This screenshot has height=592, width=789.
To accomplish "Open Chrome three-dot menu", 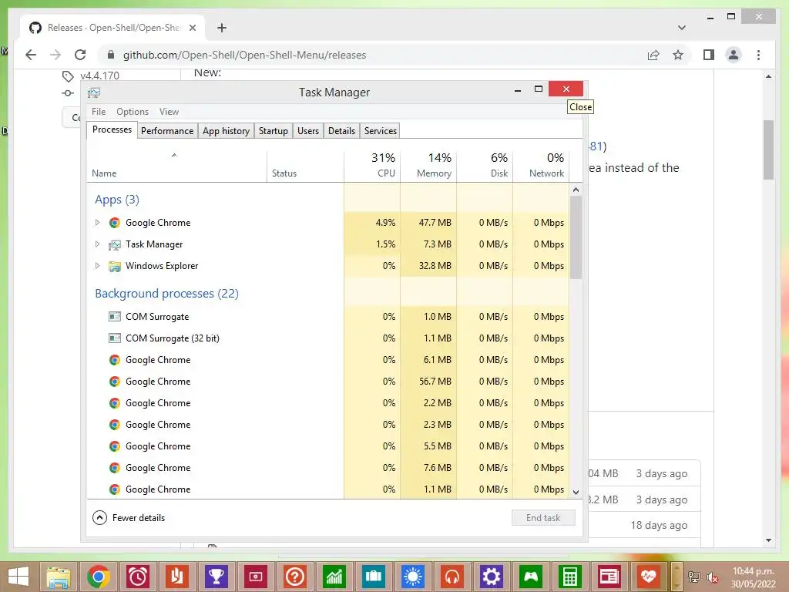I will [x=758, y=55].
